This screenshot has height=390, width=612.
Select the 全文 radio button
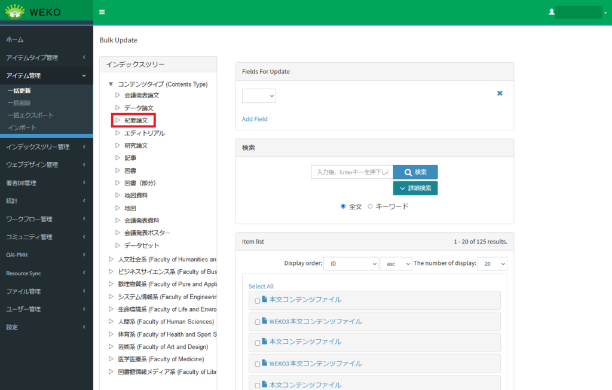tap(343, 206)
